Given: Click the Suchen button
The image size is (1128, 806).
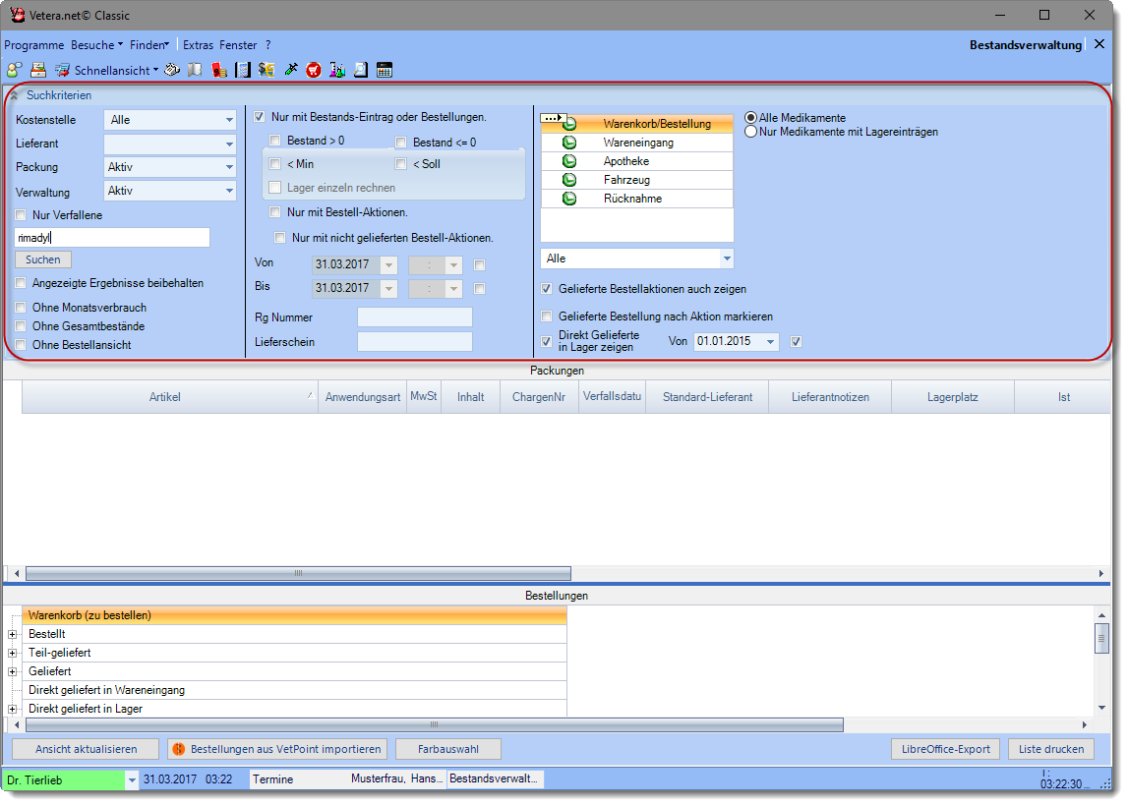Looking at the screenshot, I should click(43, 259).
